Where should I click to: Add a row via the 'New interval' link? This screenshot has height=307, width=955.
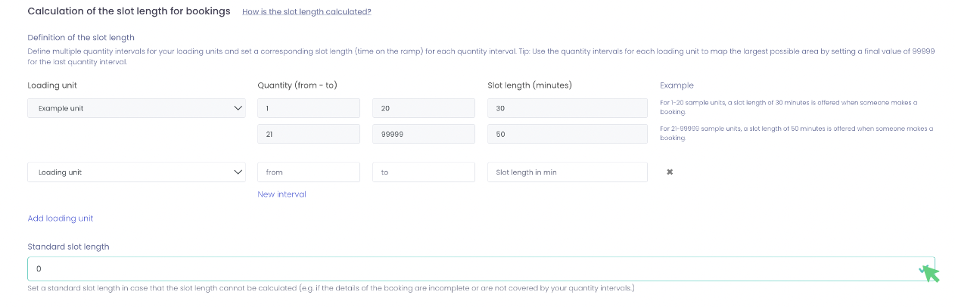point(282,194)
